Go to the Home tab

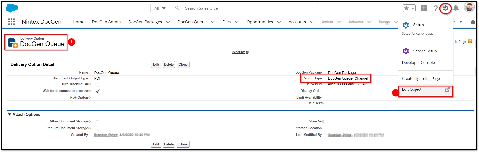coord(78,22)
